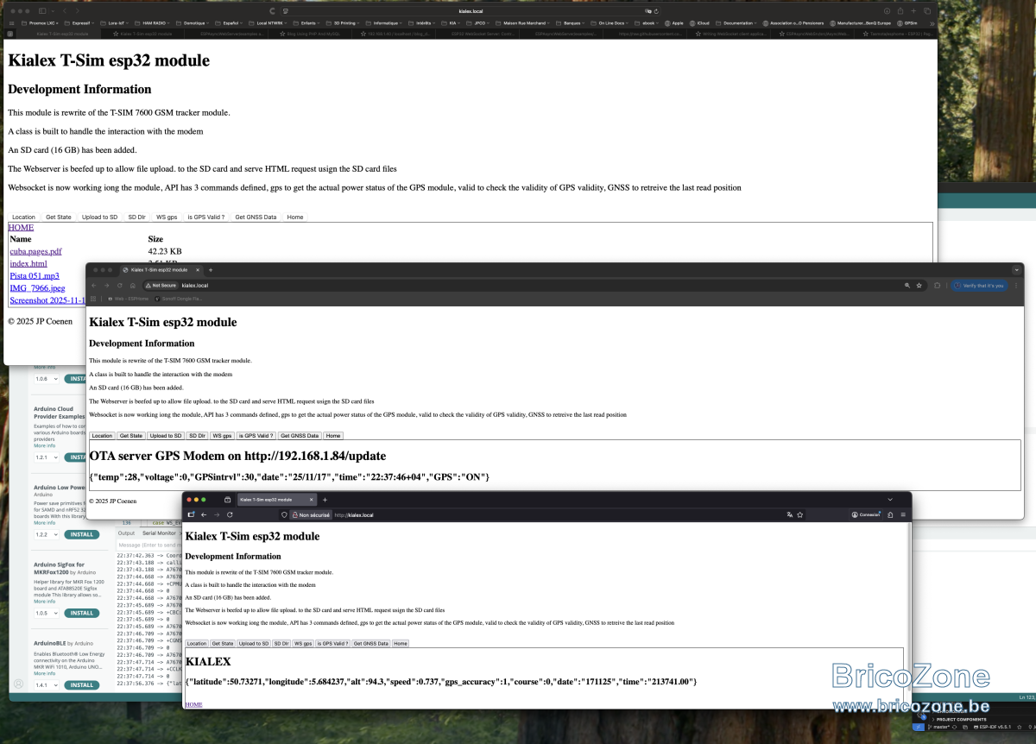Click the tracking protection shield in Firefox
This screenshot has height=744, width=1036.
pos(284,514)
